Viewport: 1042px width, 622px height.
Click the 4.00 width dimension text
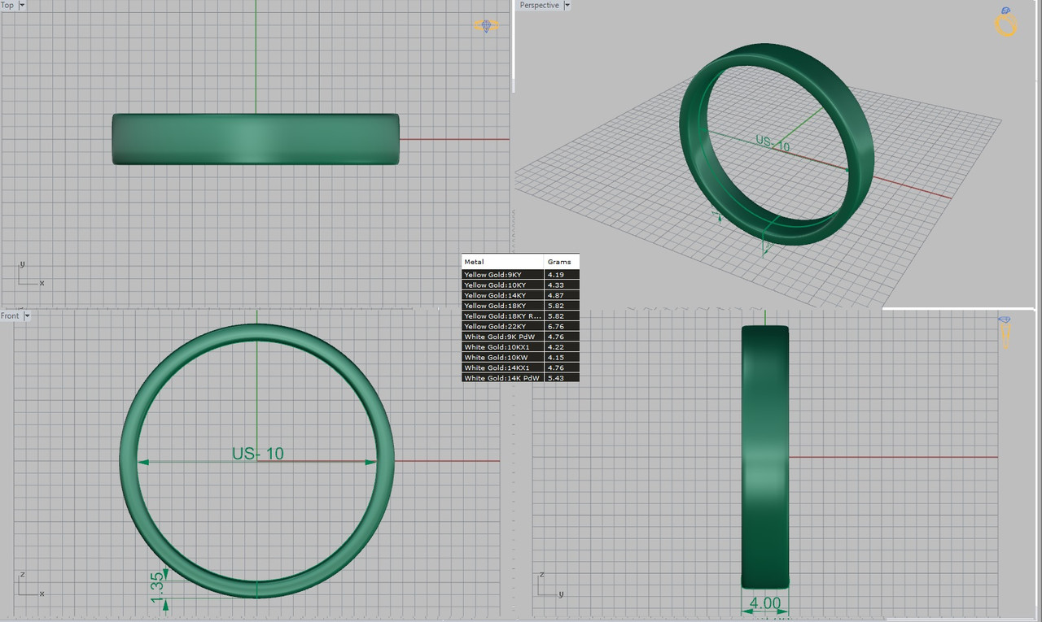(764, 604)
